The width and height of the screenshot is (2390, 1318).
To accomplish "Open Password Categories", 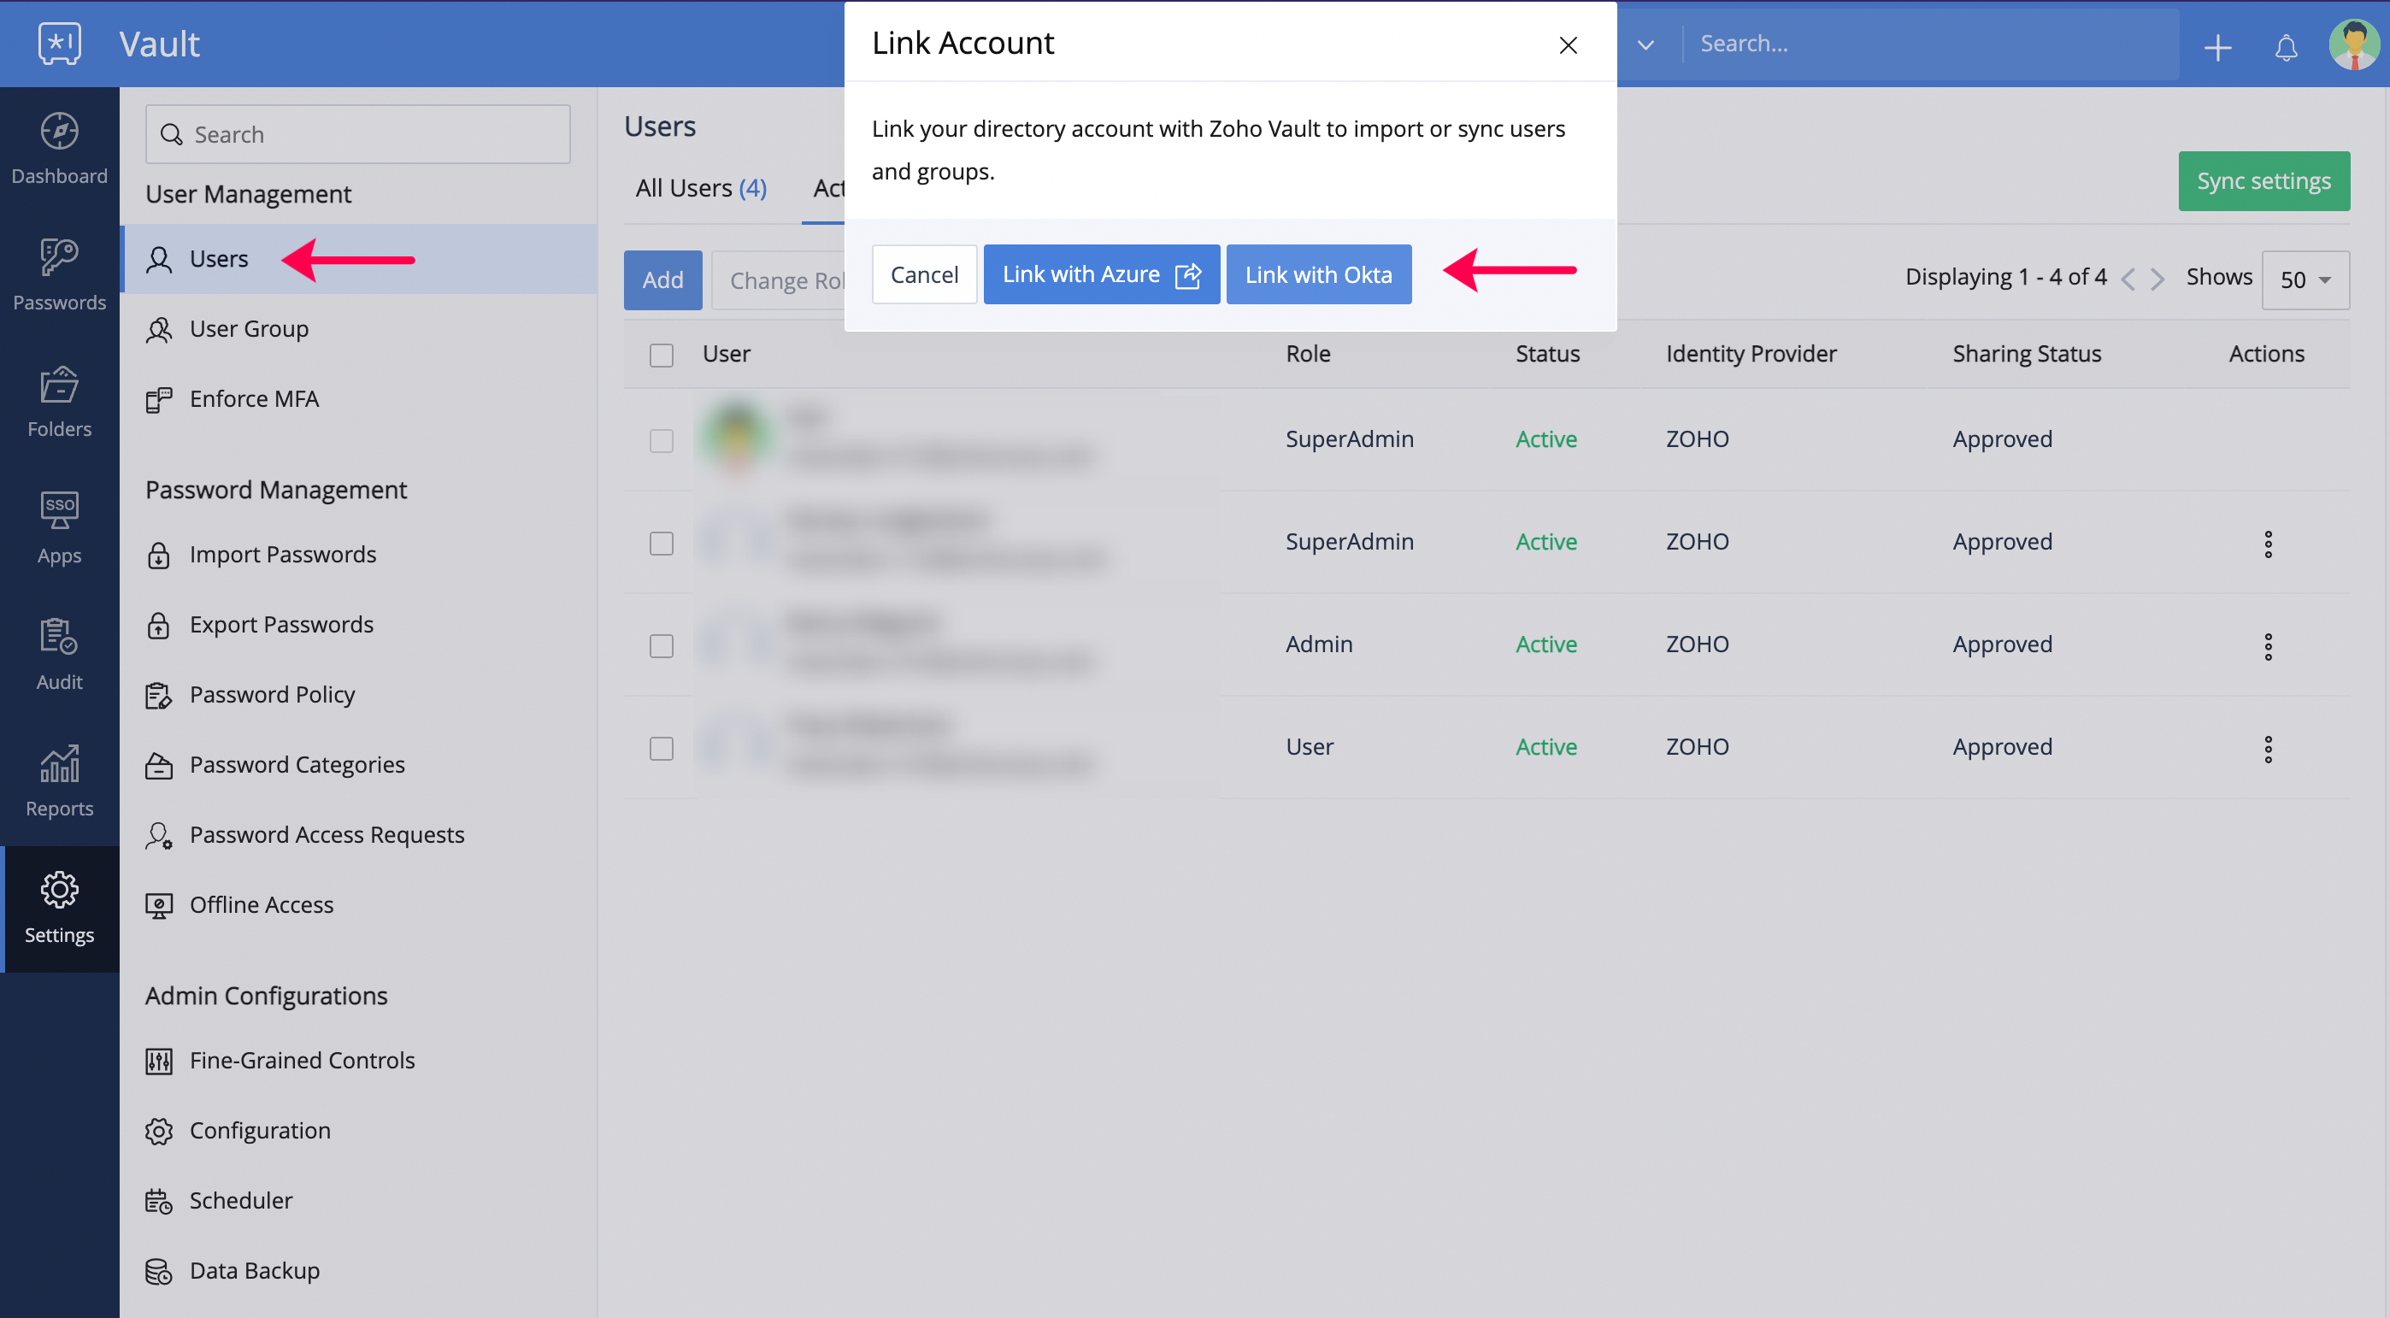I will (x=358, y=764).
